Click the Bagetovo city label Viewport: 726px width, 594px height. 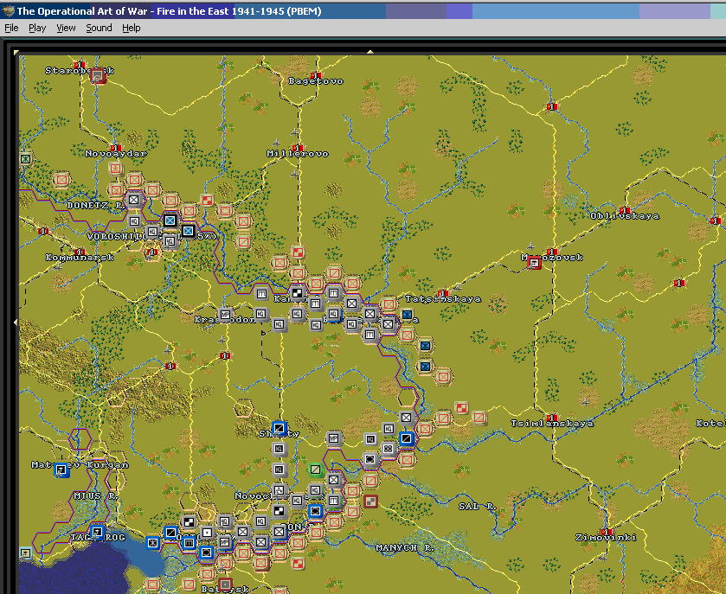point(316,81)
